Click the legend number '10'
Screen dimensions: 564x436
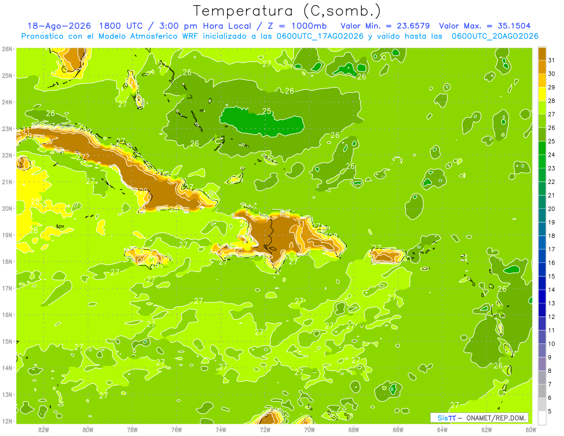click(x=552, y=344)
